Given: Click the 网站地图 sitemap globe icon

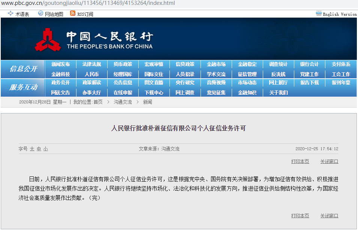Looking at the screenshot, I should pos(40,13).
